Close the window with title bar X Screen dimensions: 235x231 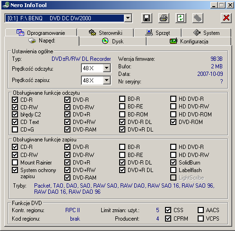coord(230,5)
